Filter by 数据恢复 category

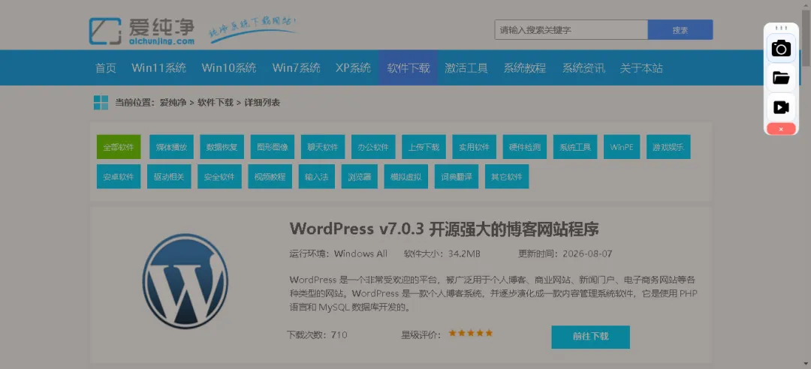click(222, 147)
